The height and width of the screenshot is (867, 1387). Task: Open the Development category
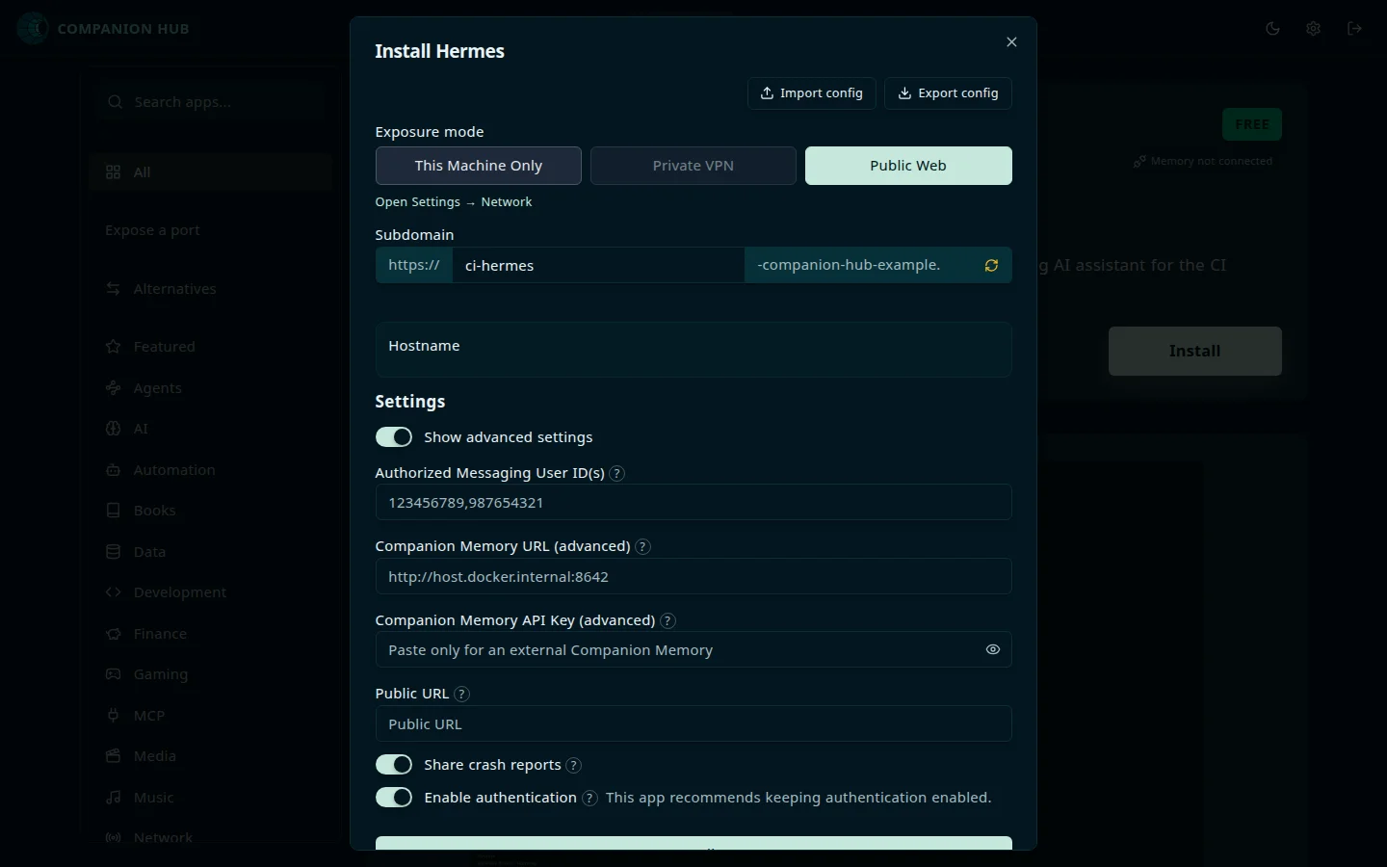pyautogui.click(x=210, y=592)
